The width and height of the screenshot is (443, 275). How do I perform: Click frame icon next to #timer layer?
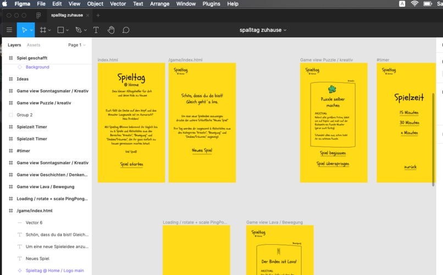point(11,150)
